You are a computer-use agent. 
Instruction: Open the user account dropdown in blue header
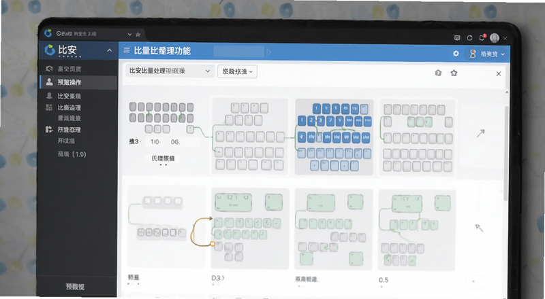tap(488, 54)
